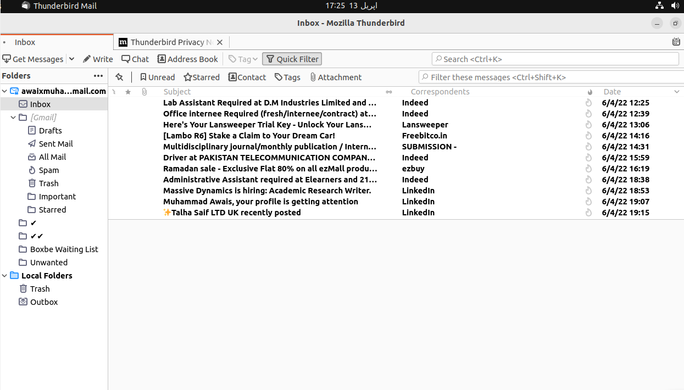Open the Sent Mail folder
The width and height of the screenshot is (684, 390).
tap(55, 144)
